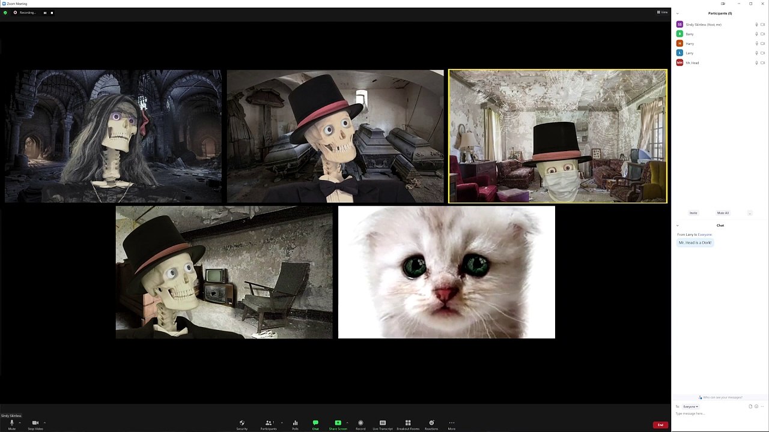Open the Participants panel from toolbar
The image size is (769, 432).
coord(269,424)
